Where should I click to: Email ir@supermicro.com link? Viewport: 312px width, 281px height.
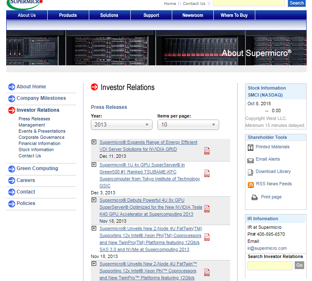[x=267, y=248]
